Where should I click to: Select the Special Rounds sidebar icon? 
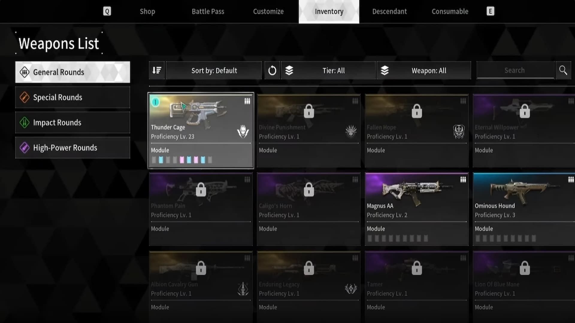[x=25, y=97]
